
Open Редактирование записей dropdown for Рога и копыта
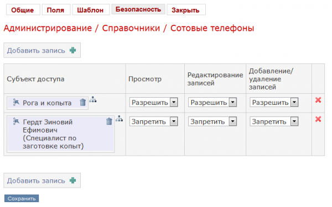point(212,103)
